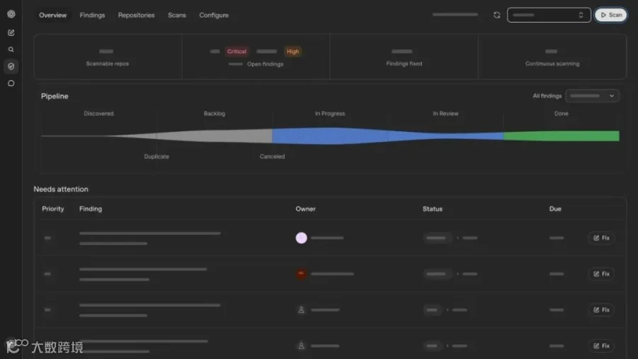Click the Findings fixed card
638x359 pixels.
404,57
